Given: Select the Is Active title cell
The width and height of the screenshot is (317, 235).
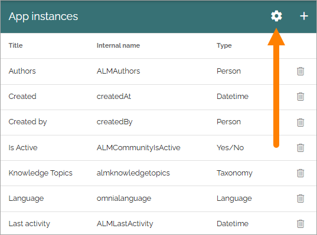Looking at the screenshot, I should [x=23, y=148].
